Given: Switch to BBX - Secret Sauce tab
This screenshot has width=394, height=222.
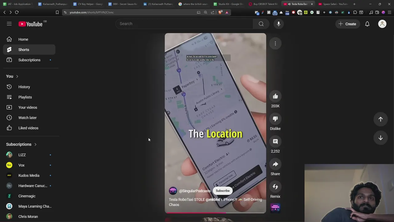Looking at the screenshot, I should tap(123, 4).
